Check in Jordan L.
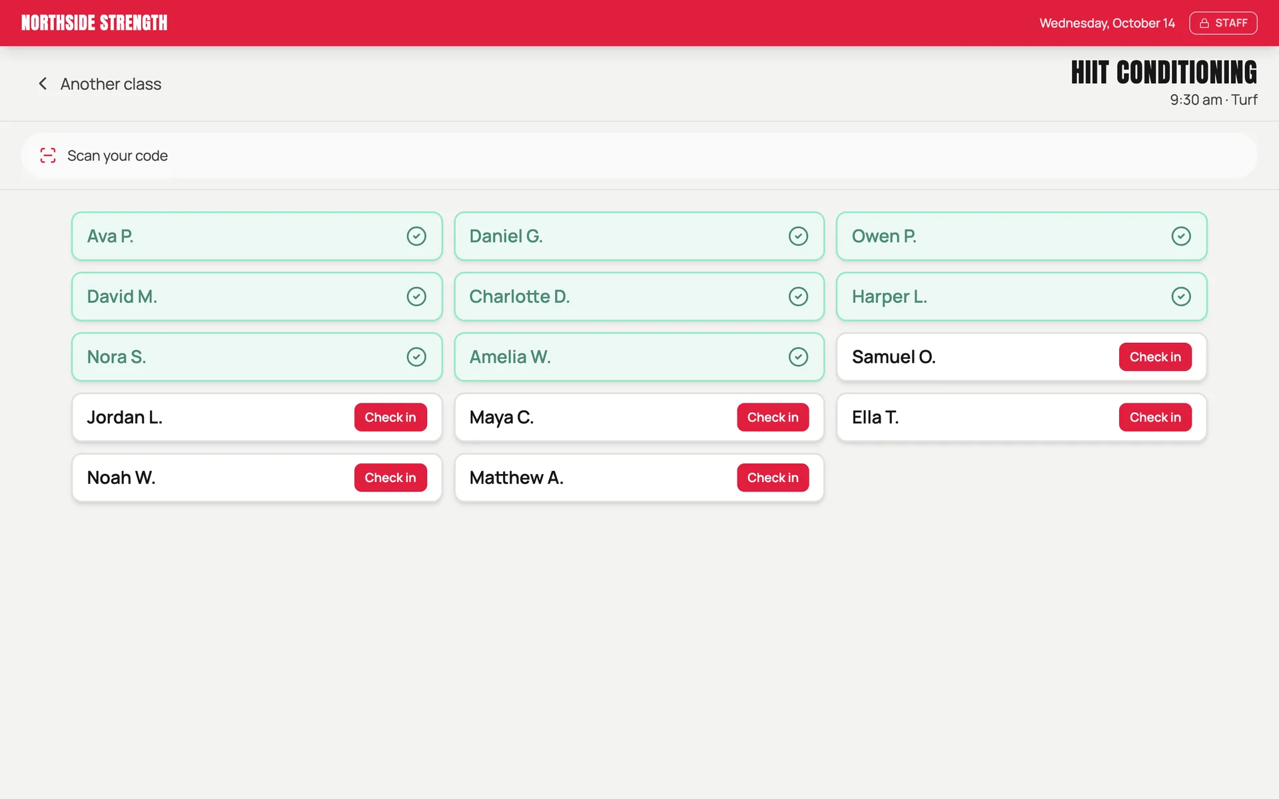The image size is (1279, 799). [390, 417]
